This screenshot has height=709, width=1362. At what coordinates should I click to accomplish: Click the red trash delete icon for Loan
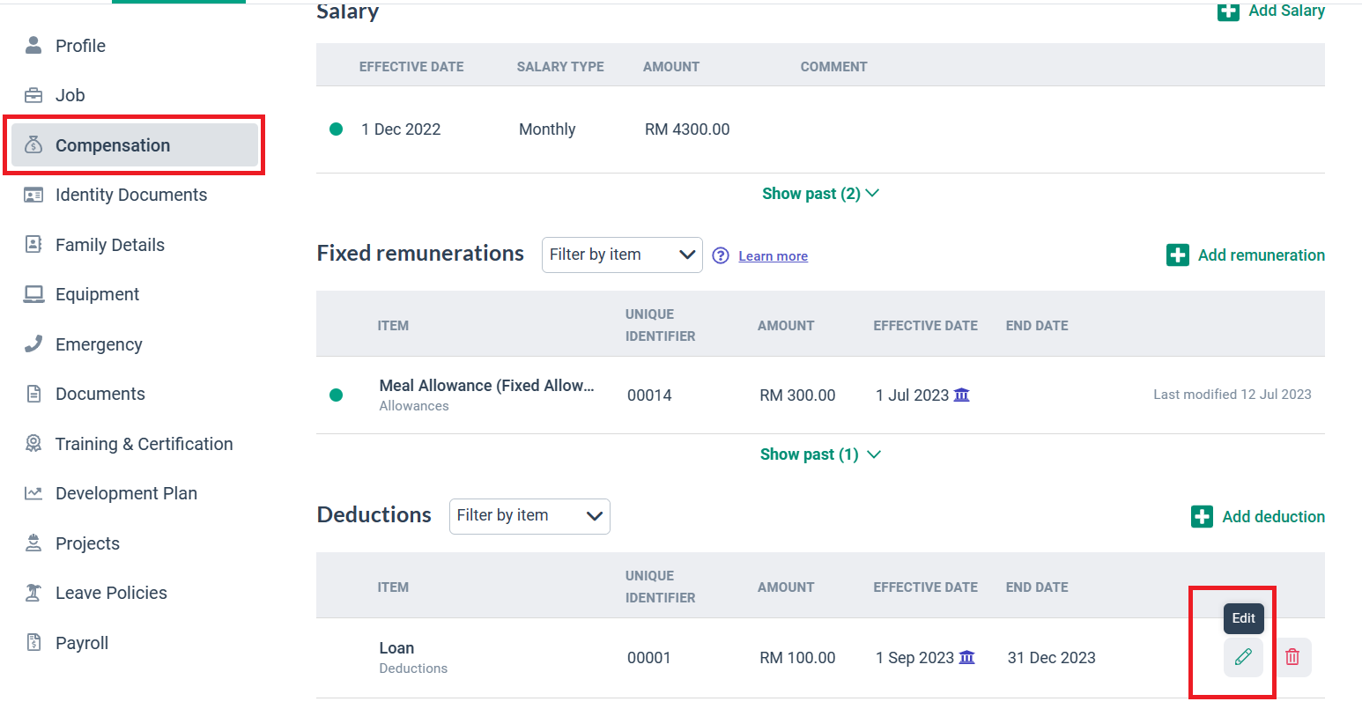point(1292,657)
